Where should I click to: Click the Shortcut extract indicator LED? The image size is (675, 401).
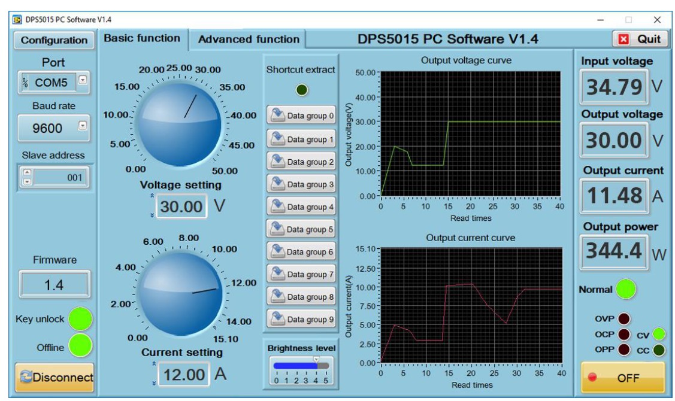coord(302,90)
